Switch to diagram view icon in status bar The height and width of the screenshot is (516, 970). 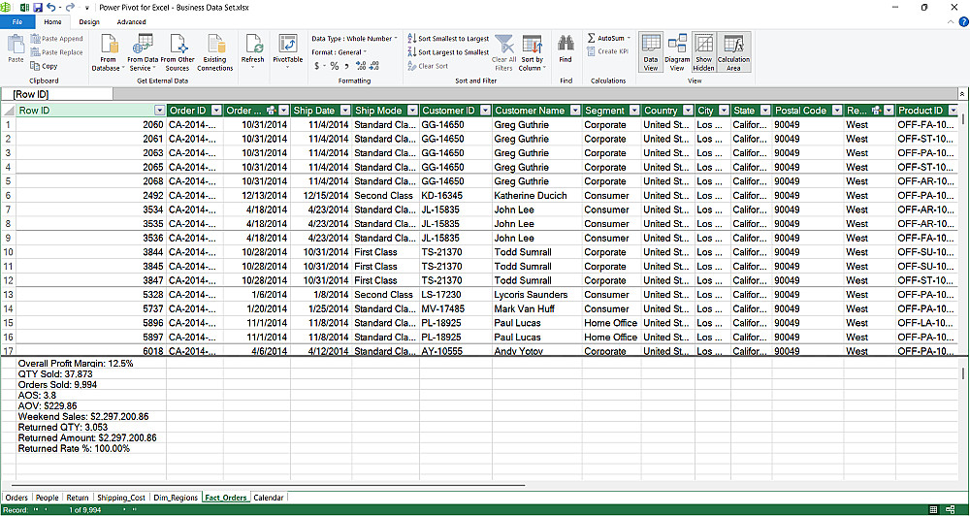pos(950,509)
